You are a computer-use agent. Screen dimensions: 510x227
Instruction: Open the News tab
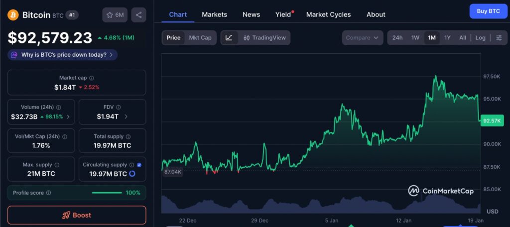click(x=251, y=14)
